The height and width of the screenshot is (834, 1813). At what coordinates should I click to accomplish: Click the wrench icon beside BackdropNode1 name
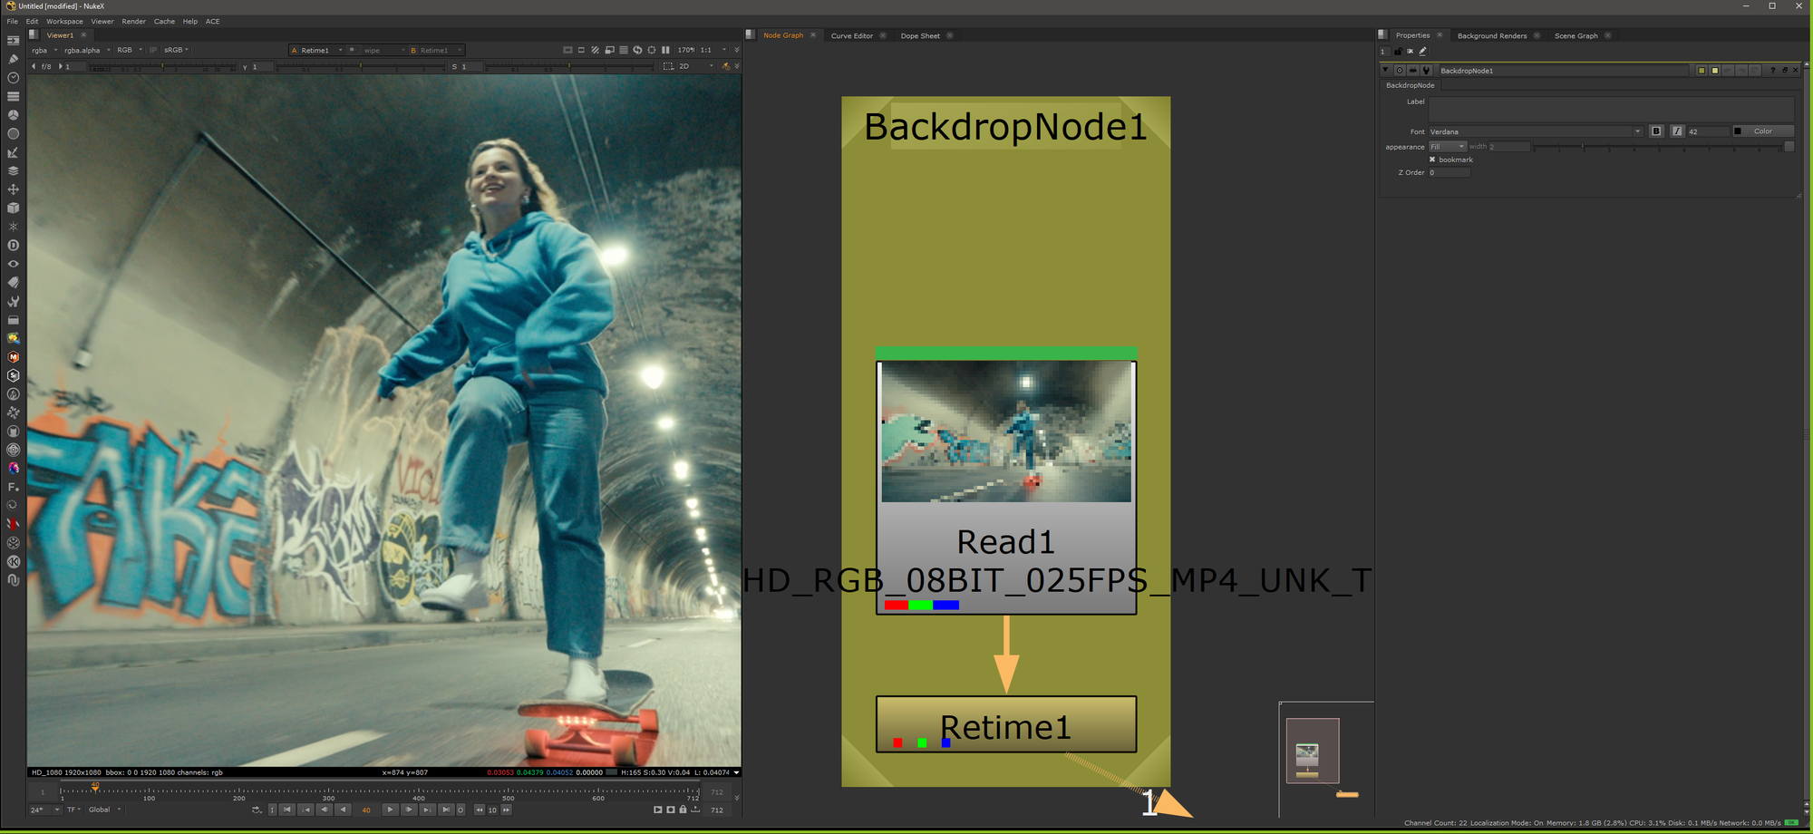[x=1426, y=71]
